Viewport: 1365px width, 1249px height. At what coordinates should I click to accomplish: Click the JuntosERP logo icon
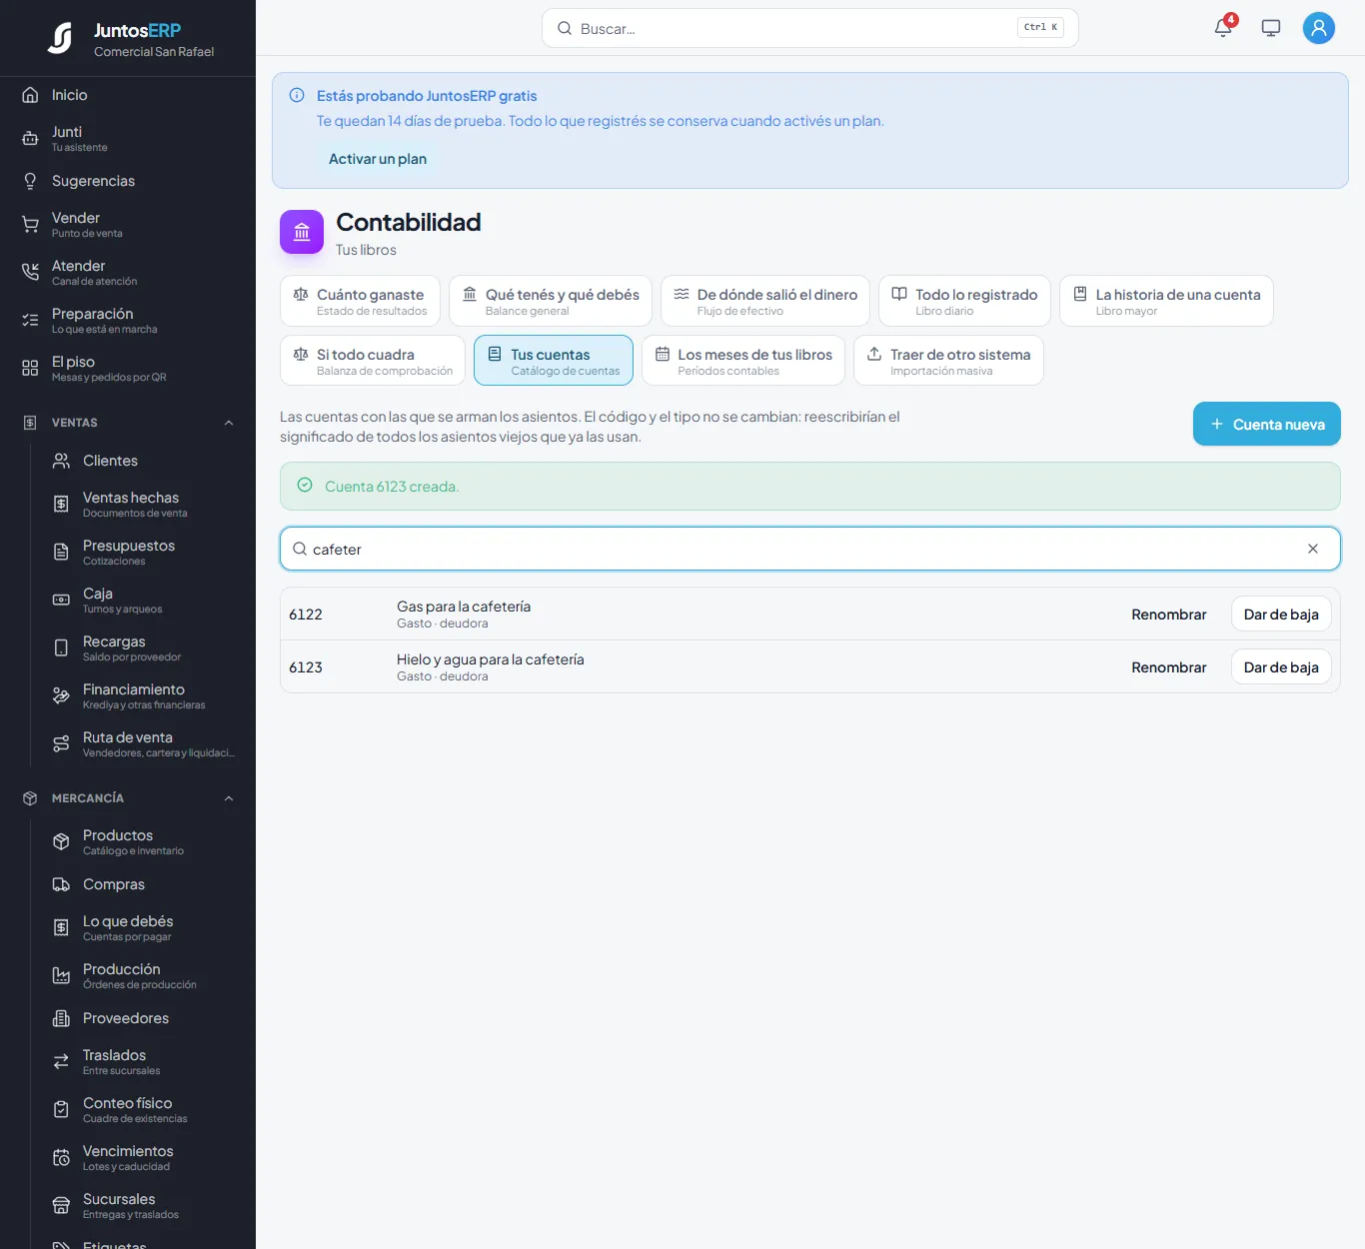pyautogui.click(x=60, y=38)
